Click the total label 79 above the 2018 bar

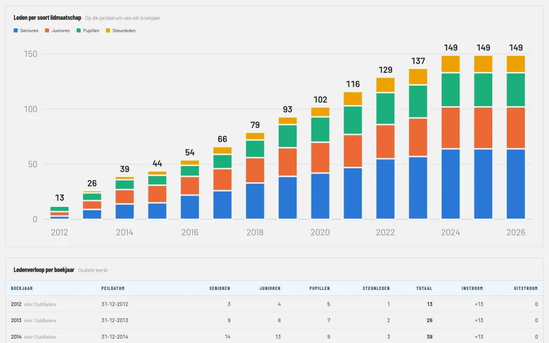coord(255,125)
